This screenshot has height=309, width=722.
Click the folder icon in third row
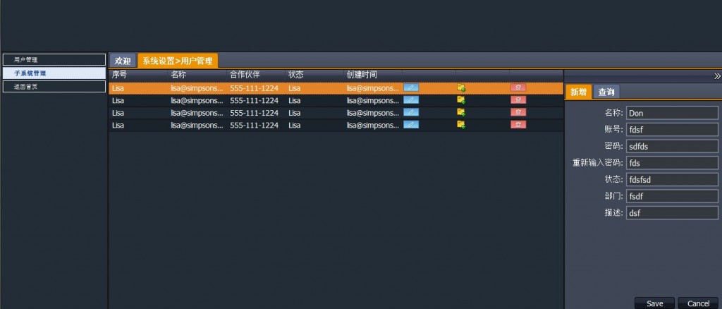click(461, 112)
